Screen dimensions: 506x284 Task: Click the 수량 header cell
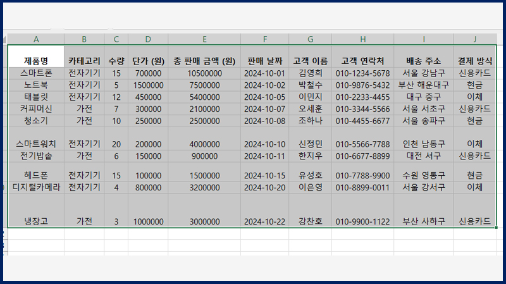point(116,56)
